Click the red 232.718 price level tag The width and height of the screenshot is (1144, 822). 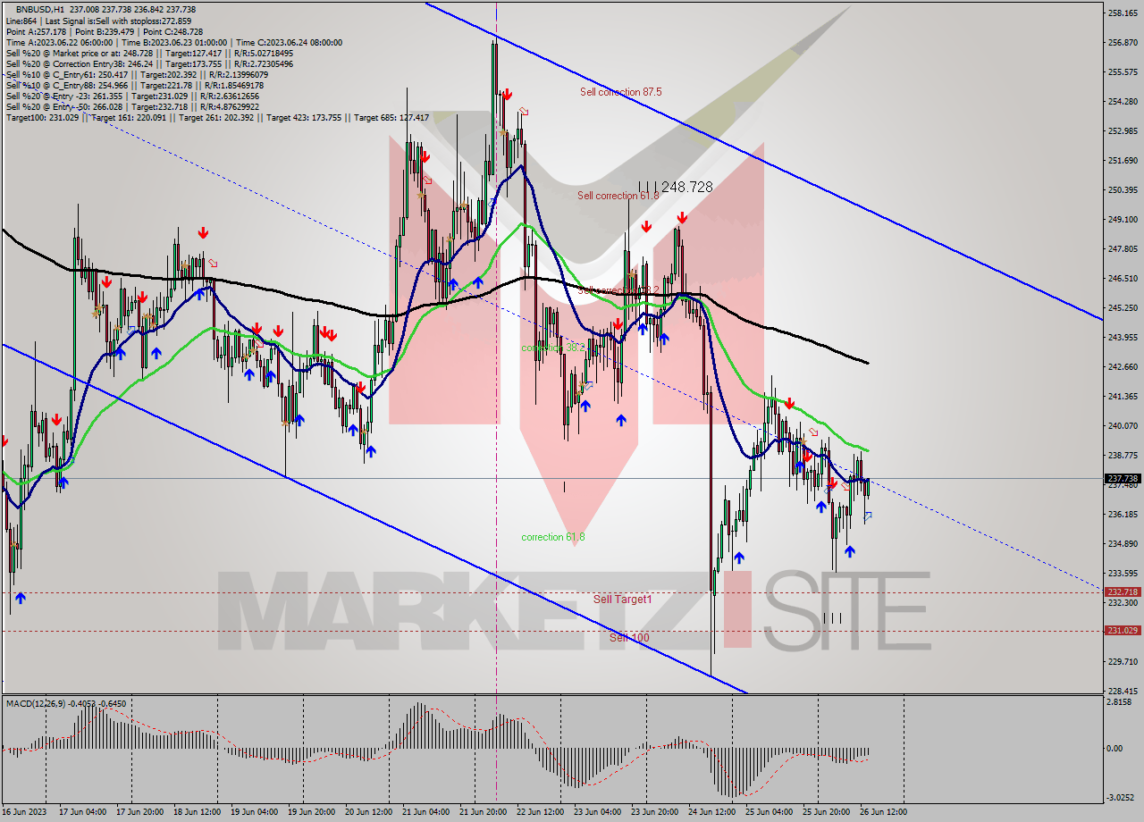[1123, 591]
